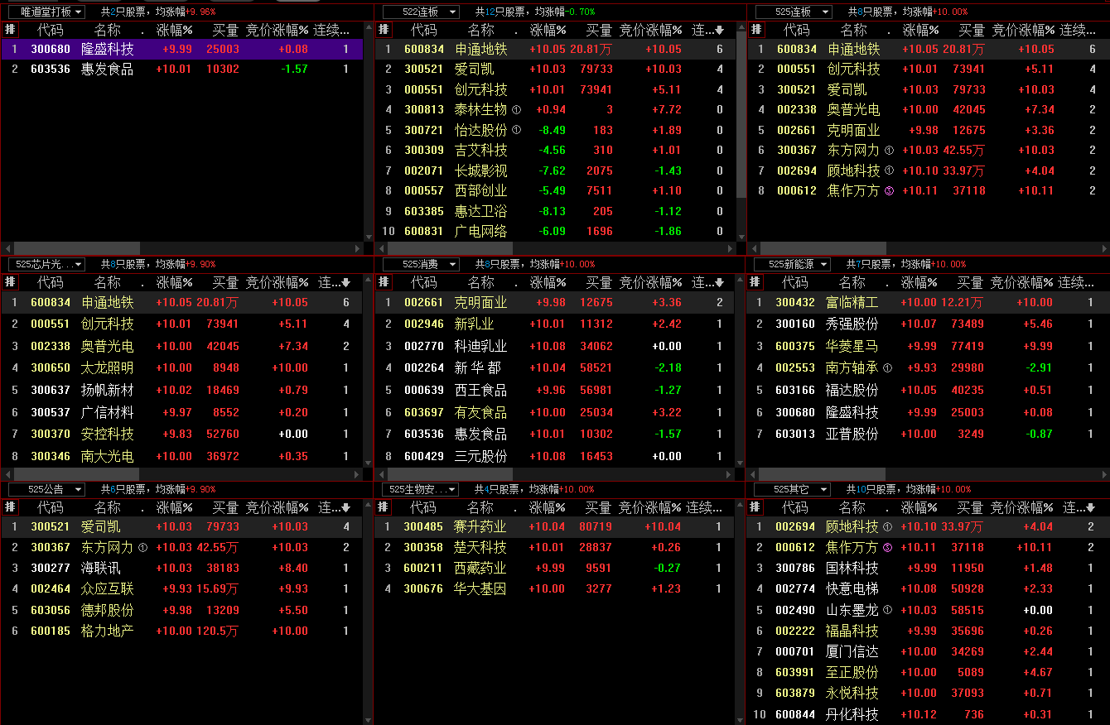Select the 广电网络 row
This screenshot has width=1110, height=725.
(555, 232)
